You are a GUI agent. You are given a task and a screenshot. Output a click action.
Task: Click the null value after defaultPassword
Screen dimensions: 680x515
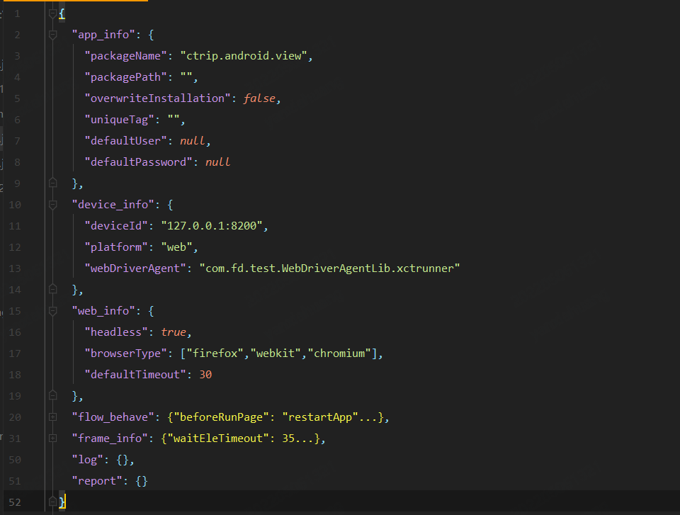[x=217, y=162]
